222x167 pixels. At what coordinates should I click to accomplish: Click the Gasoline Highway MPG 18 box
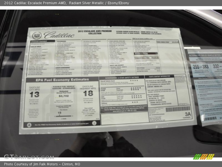point(88,93)
